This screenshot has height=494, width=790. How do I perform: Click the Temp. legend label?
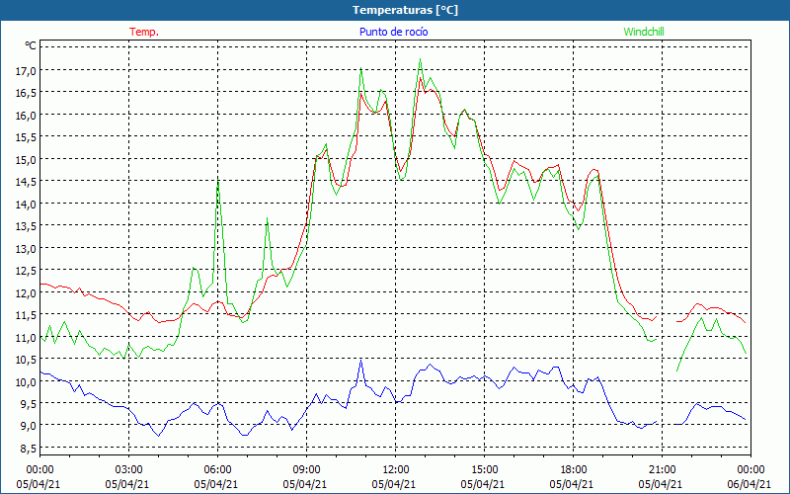click(x=144, y=32)
